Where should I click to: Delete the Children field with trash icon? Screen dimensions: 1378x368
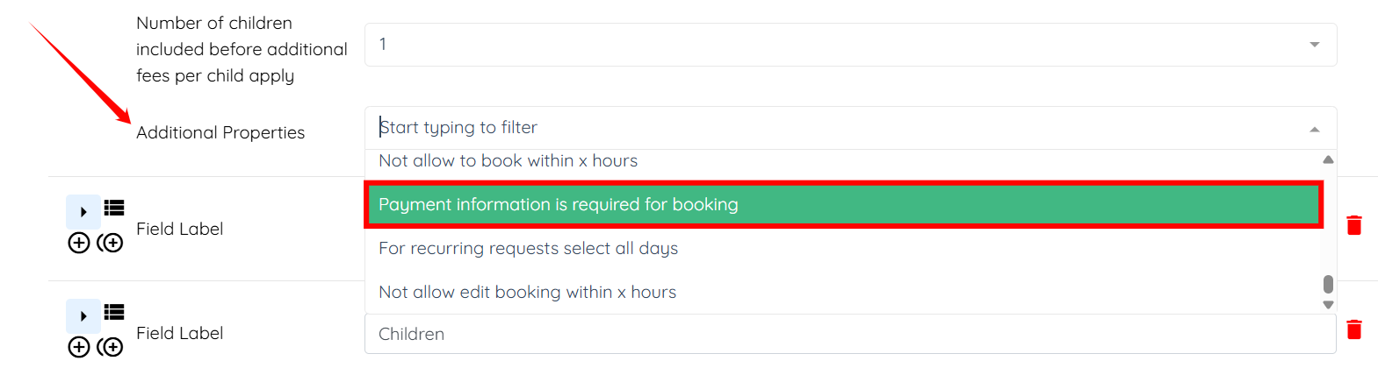click(1354, 329)
